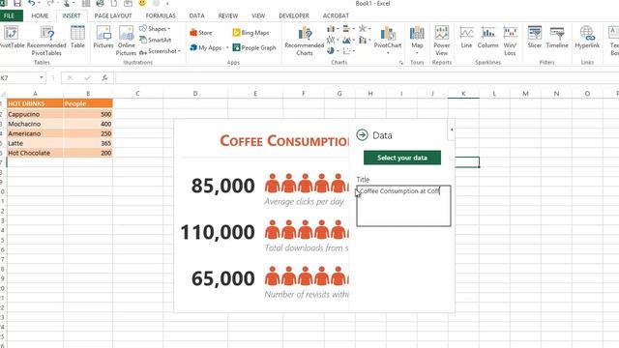Switch to the DATA tab
Image resolution: width=619 pixels, height=348 pixels.
coord(196,15)
